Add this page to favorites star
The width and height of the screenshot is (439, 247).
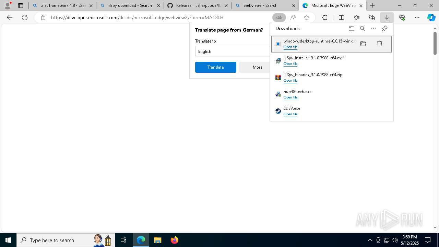pos(307,17)
